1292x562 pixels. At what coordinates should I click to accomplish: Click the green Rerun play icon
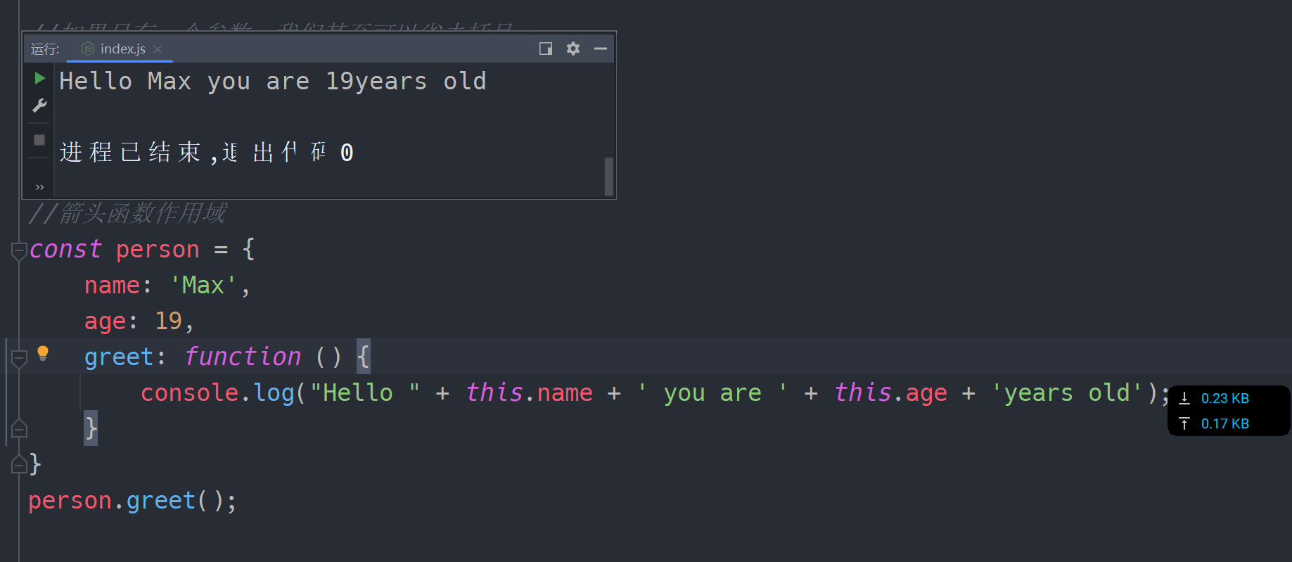tap(40, 78)
